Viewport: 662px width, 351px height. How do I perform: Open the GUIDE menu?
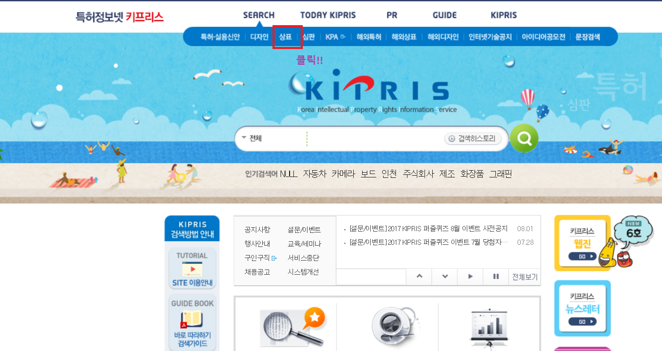point(445,15)
